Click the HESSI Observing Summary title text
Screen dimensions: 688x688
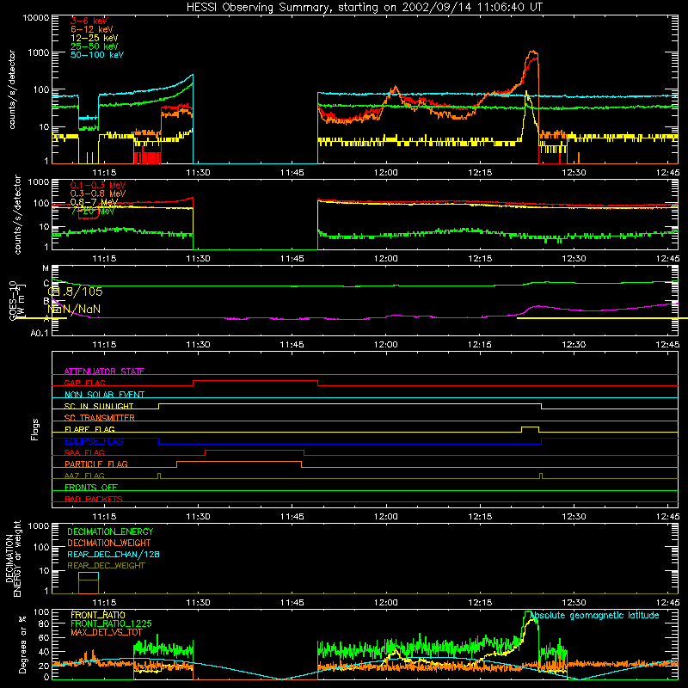(365, 8)
